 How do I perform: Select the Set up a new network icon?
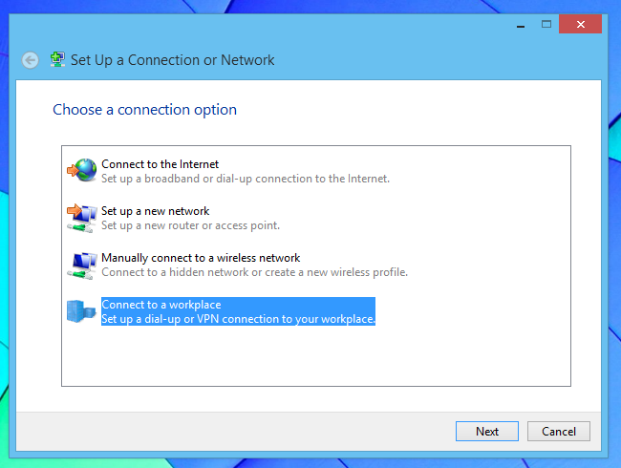click(x=82, y=218)
